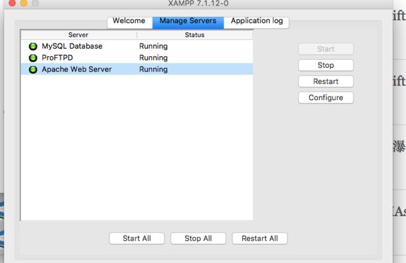The width and height of the screenshot is (406, 263).
Task: Open the Application log tab
Action: click(x=257, y=21)
